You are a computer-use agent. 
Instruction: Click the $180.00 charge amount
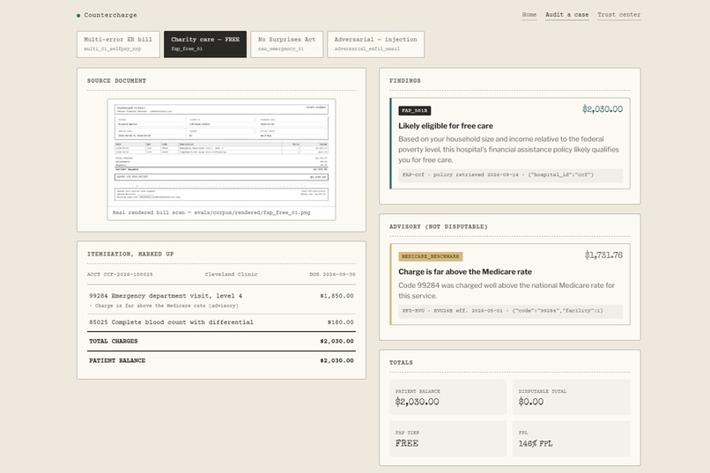coord(341,322)
